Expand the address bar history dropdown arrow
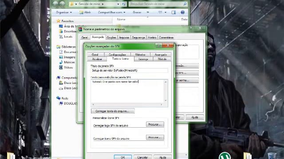284x159 pixels. [118, 4]
